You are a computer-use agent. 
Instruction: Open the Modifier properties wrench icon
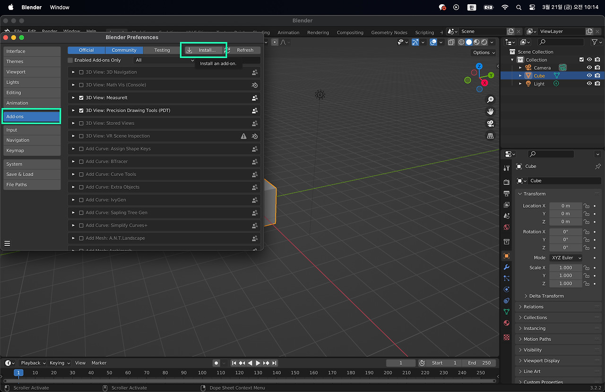(x=507, y=267)
